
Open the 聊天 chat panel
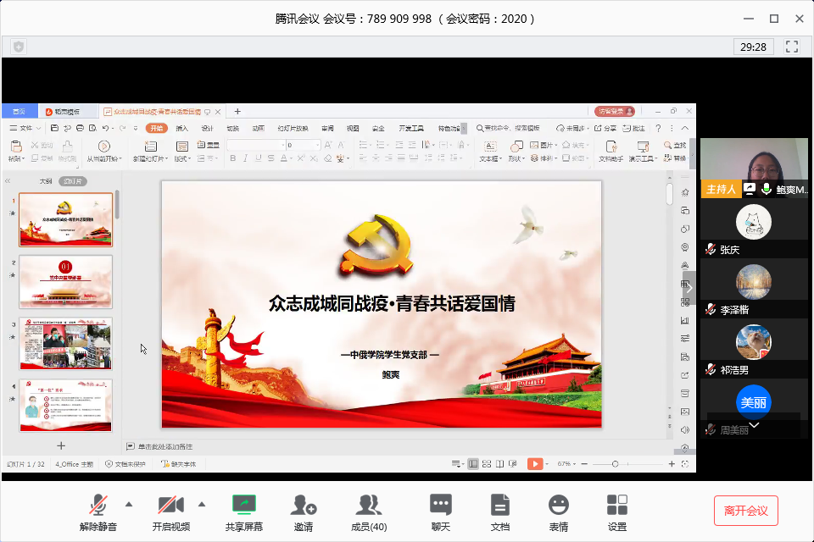click(441, 512)
